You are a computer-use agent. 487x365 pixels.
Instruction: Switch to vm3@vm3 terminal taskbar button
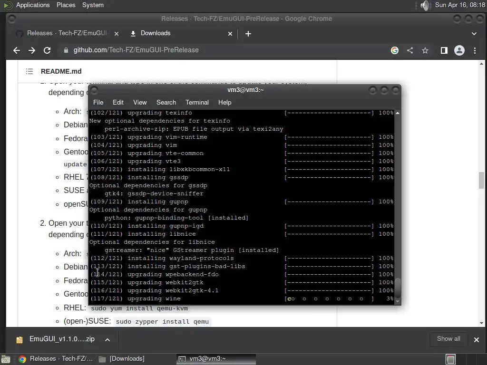pos(216,359)
